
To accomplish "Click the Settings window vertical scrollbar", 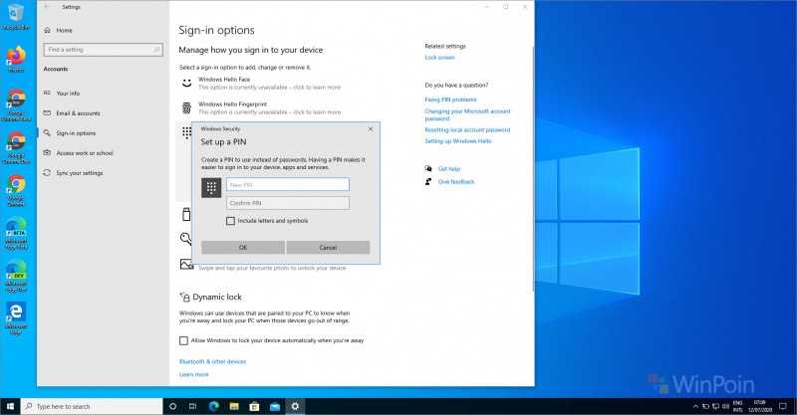I will (533, 167).
